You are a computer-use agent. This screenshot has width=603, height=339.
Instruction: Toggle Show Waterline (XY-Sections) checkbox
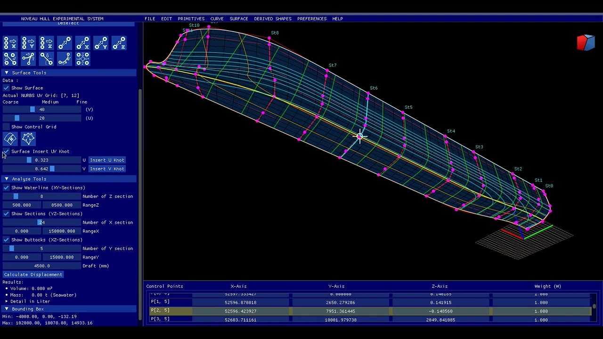(x=6, y=188)
